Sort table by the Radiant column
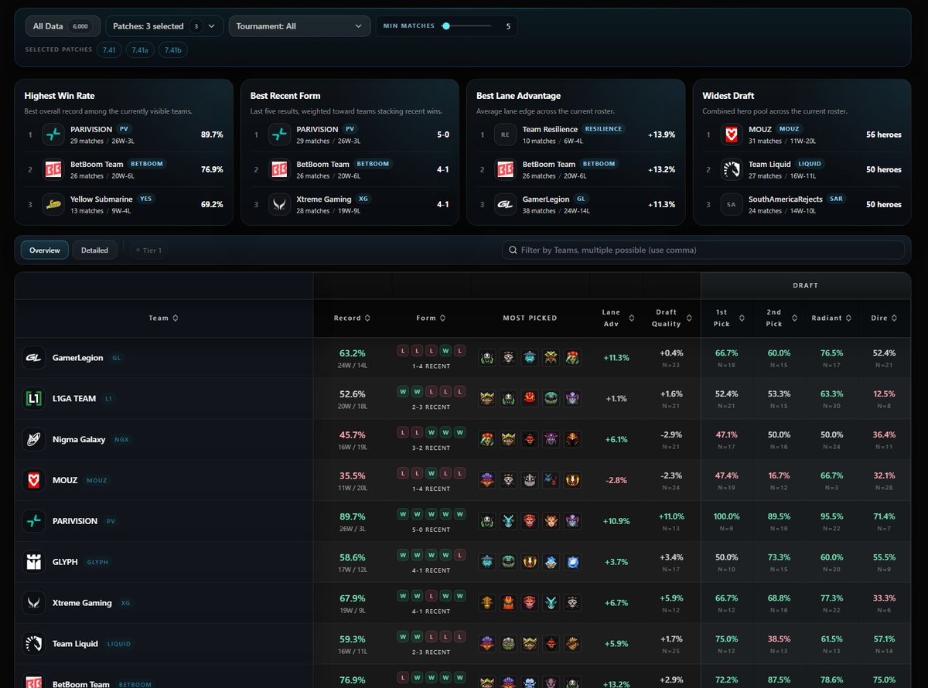 tap(831, 318)
